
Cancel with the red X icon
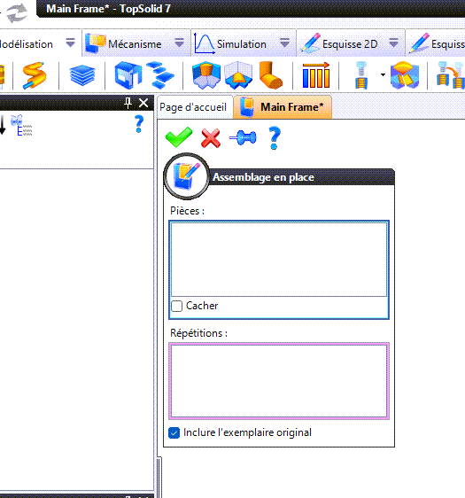211,138
